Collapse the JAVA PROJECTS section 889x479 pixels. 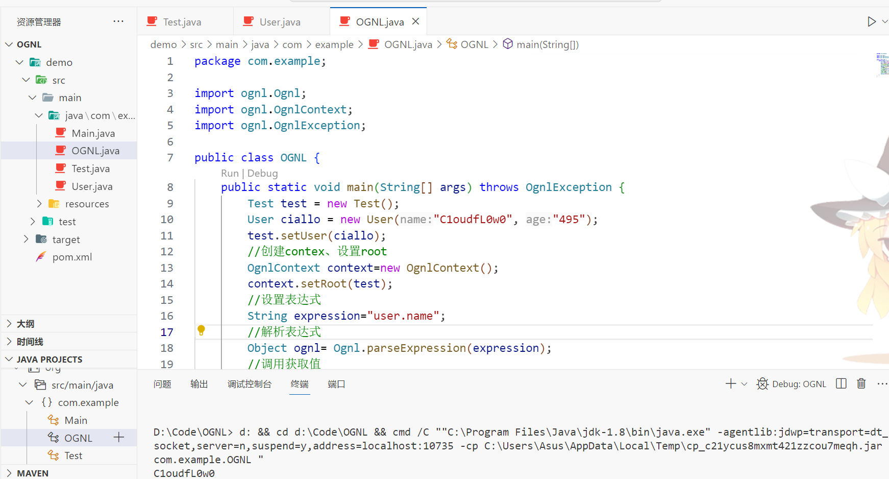coord(9,359)
